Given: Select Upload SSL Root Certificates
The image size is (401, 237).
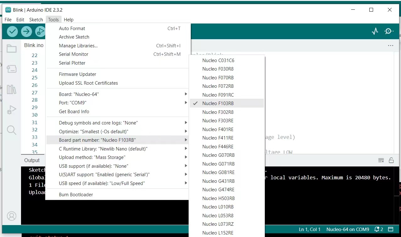Looking at the screenshot, I should tap(118, 83).
